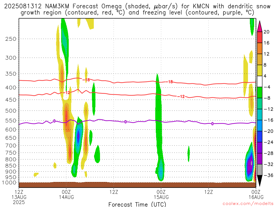
Task: Click the -12 contour label near 00Z 14AUG
Action: (66, 93)
